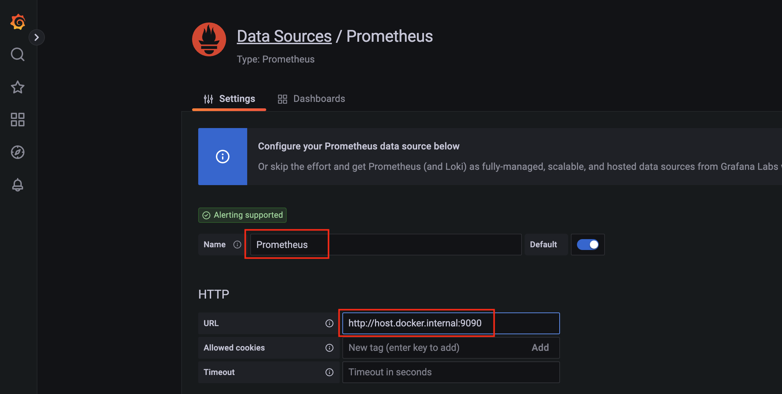The image size is (782, 394).
Task: Show the Allowed cookies info icon
Action: click(x=329, y=348)
